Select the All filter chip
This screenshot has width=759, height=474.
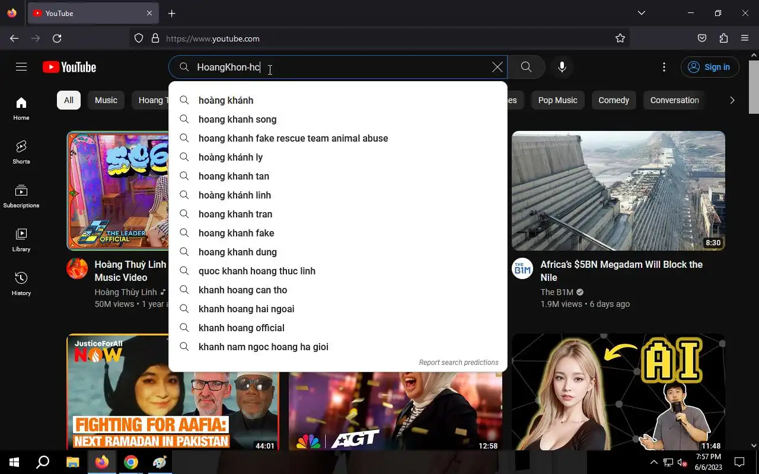69,100
